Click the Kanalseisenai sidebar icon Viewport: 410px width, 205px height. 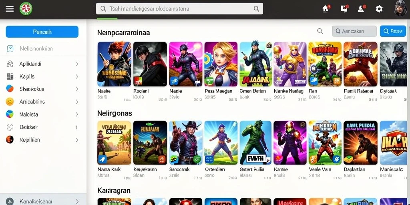10,201
